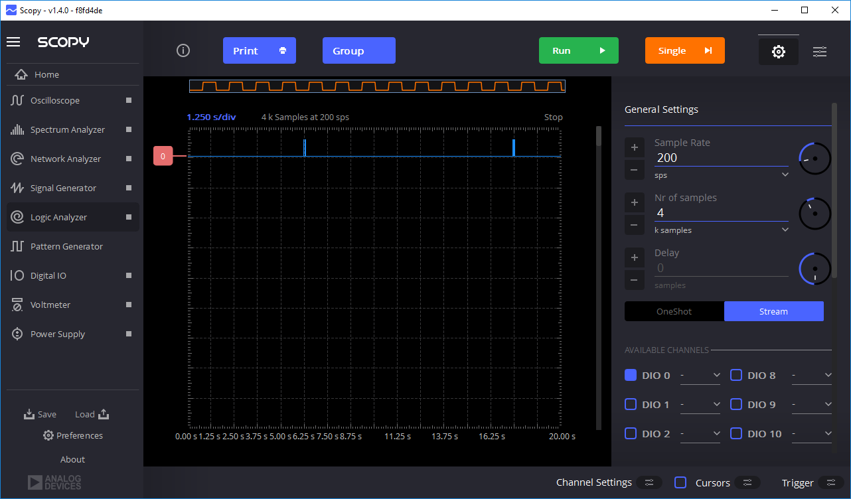
Task: Enable the DIO 0 channel checkbox
Action: (631, 375)
